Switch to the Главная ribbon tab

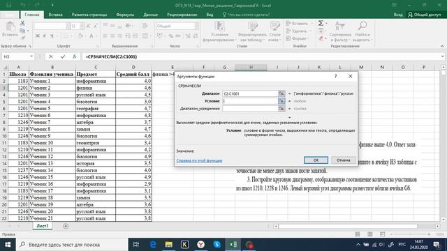31,15
